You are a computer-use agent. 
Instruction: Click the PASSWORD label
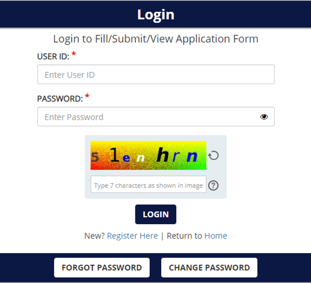[x=60, y=99]
